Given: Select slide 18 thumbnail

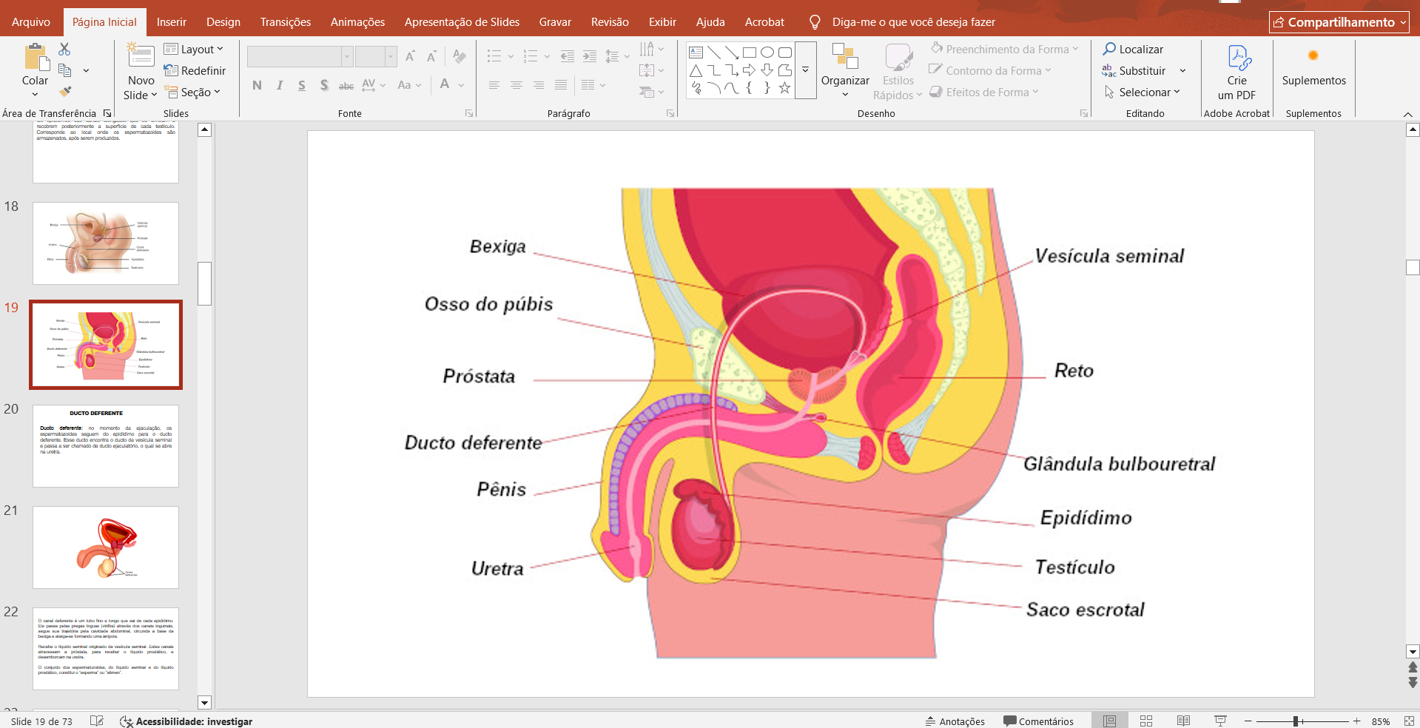Looking at the screenshot, I should [x=106, y=243].
